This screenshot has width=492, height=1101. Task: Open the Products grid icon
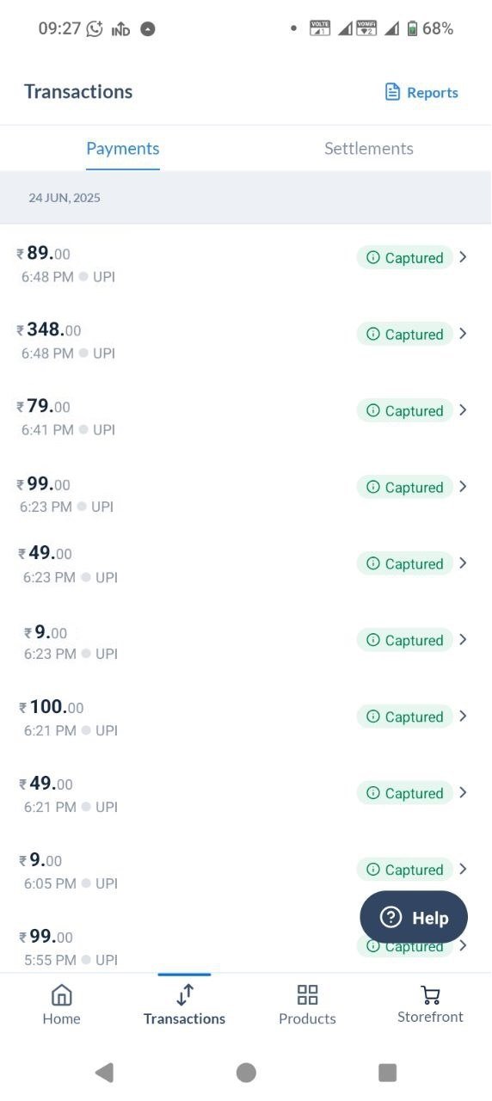coord(307,995)
